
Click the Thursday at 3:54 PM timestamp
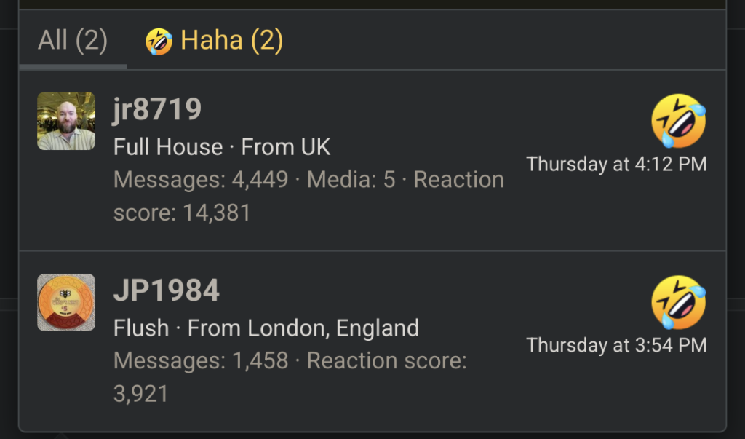click(616, 345)
